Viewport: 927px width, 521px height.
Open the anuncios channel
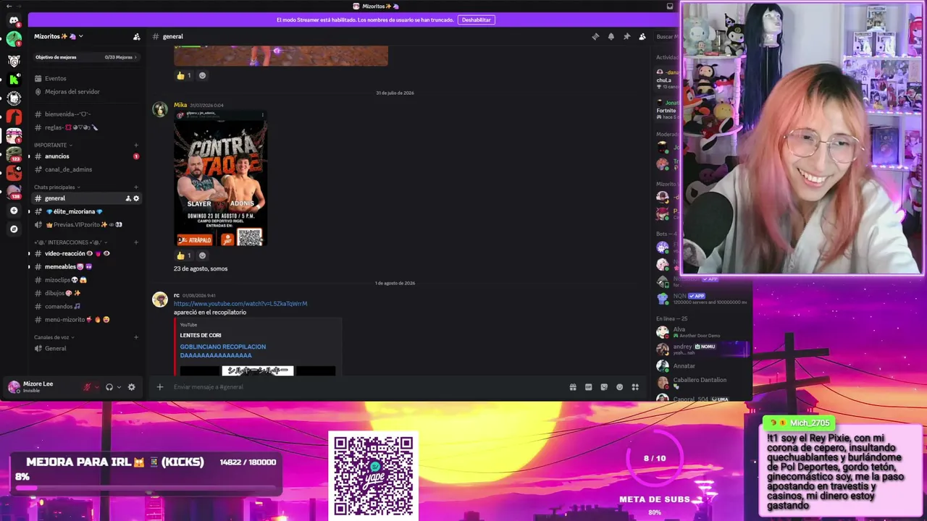click(85, 156)
